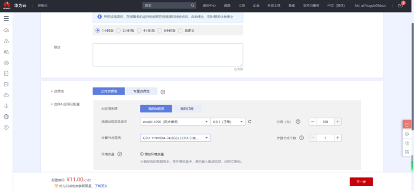The height and width of the screenshot is (191, 414).
Task: Choose 公共资源池 resource pool
Action: (x=109, y=91)
